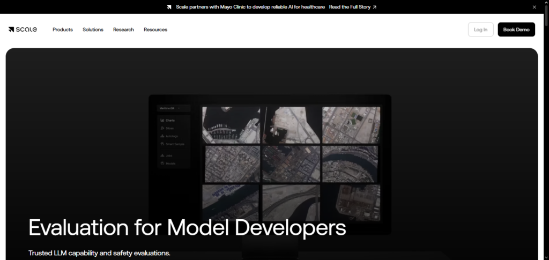Open the top-middle port satellite tile
The height and width of the screenshot is (260, 549).
[x=291, y=125]
